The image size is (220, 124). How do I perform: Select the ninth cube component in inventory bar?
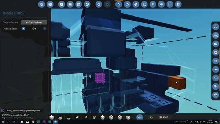[x=120, y=117]
